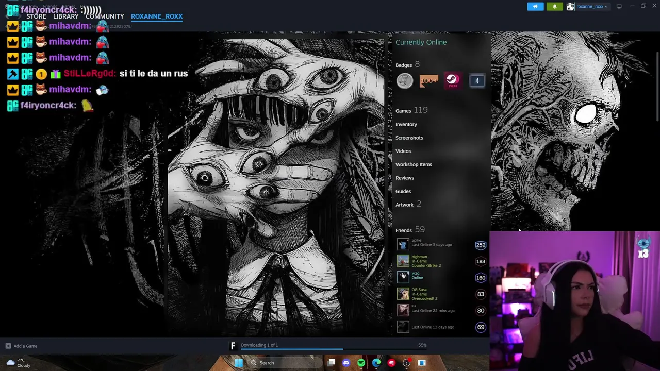Open Task View in the taskbar

tap(332, 363)
